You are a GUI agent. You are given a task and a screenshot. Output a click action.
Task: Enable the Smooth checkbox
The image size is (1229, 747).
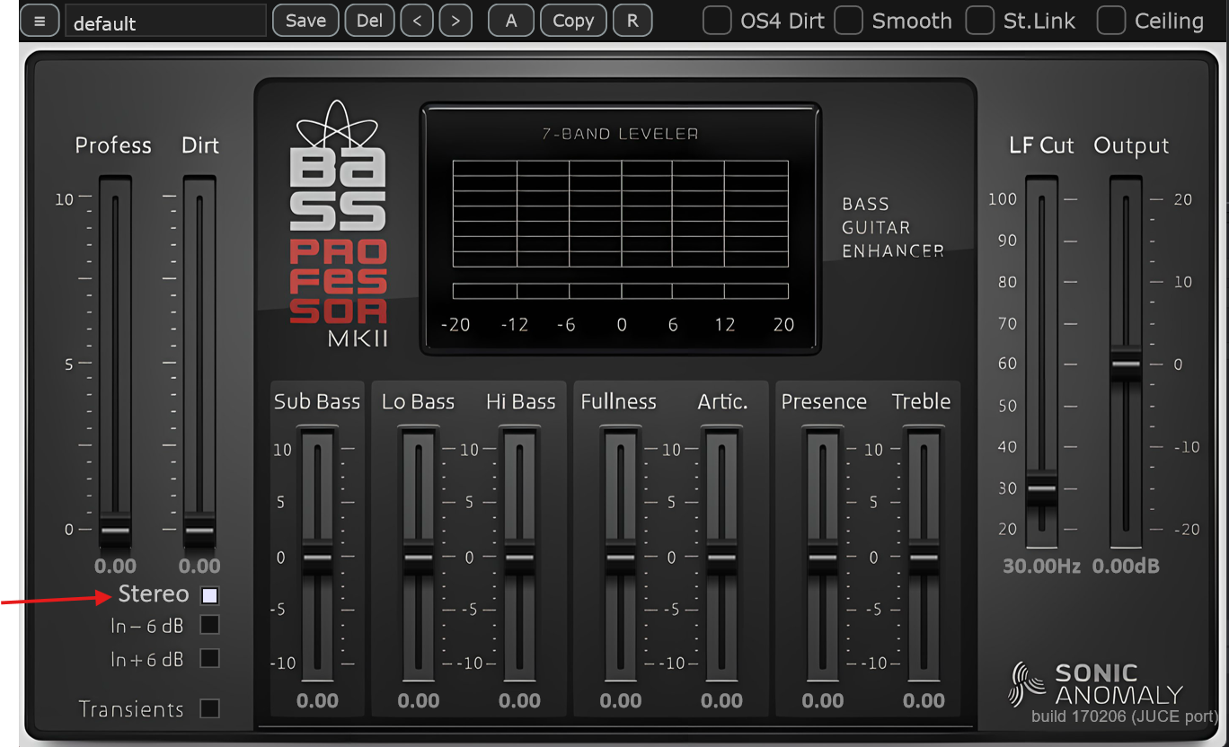849,21
